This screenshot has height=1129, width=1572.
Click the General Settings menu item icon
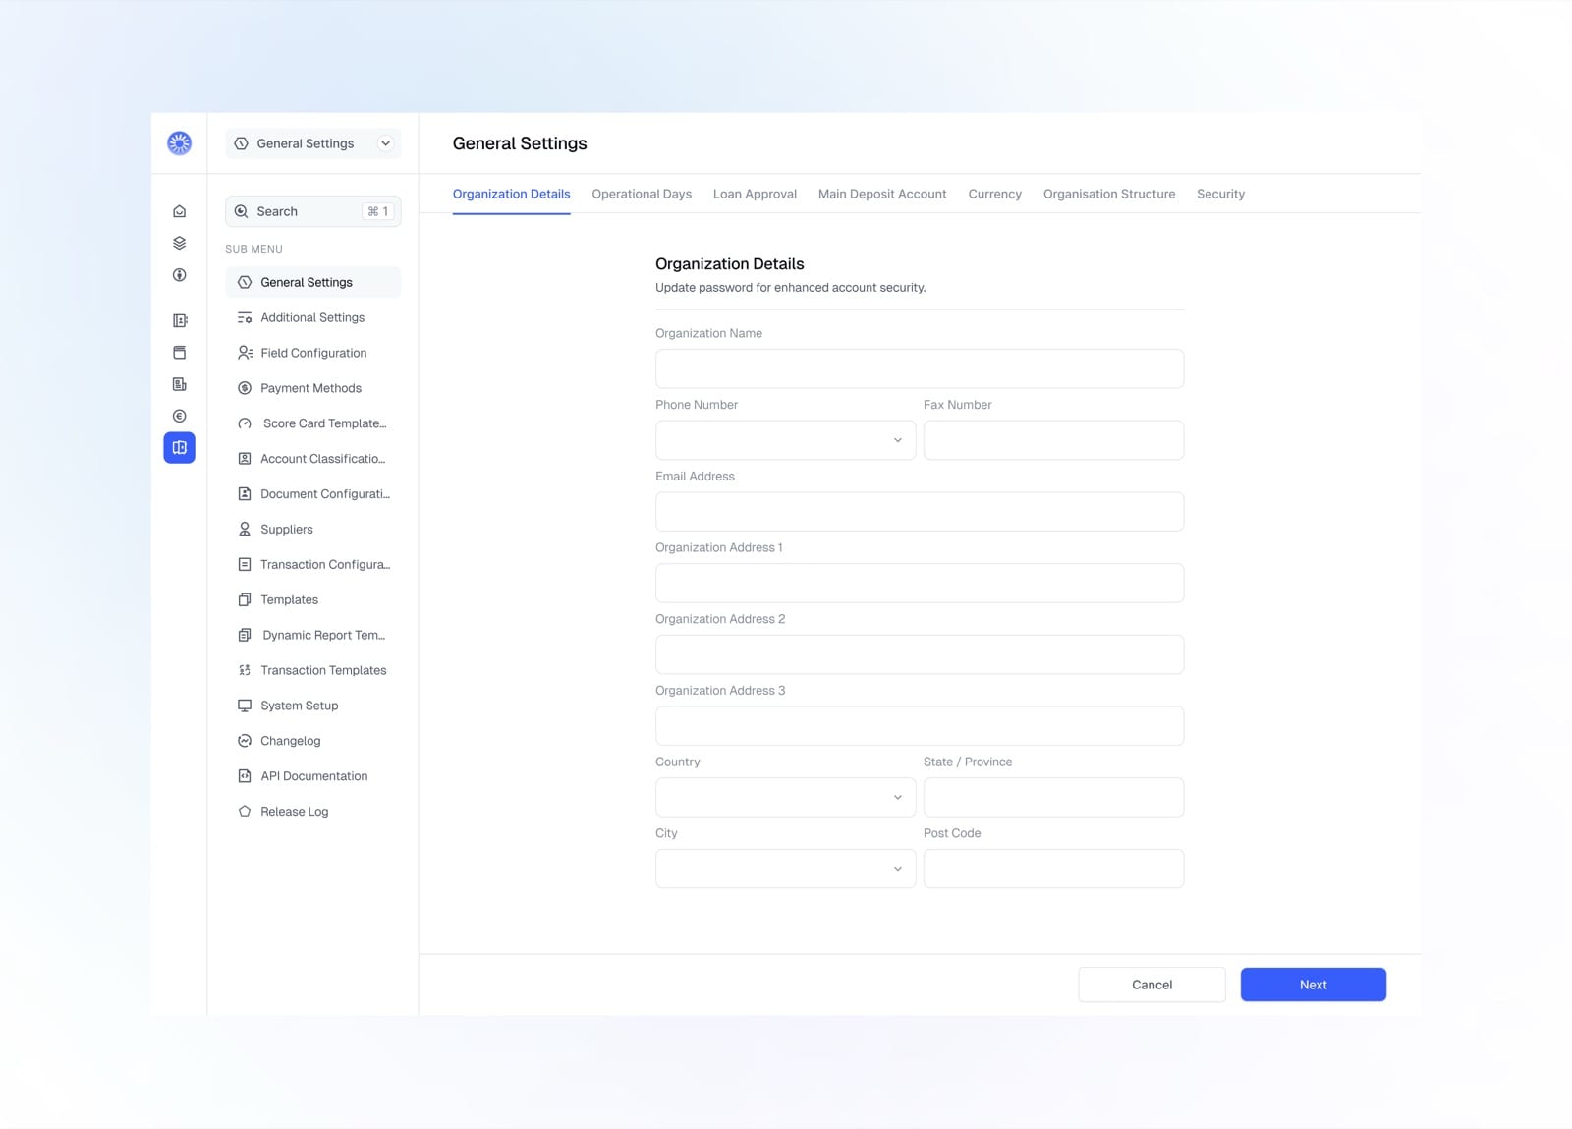tap(245, 282)
